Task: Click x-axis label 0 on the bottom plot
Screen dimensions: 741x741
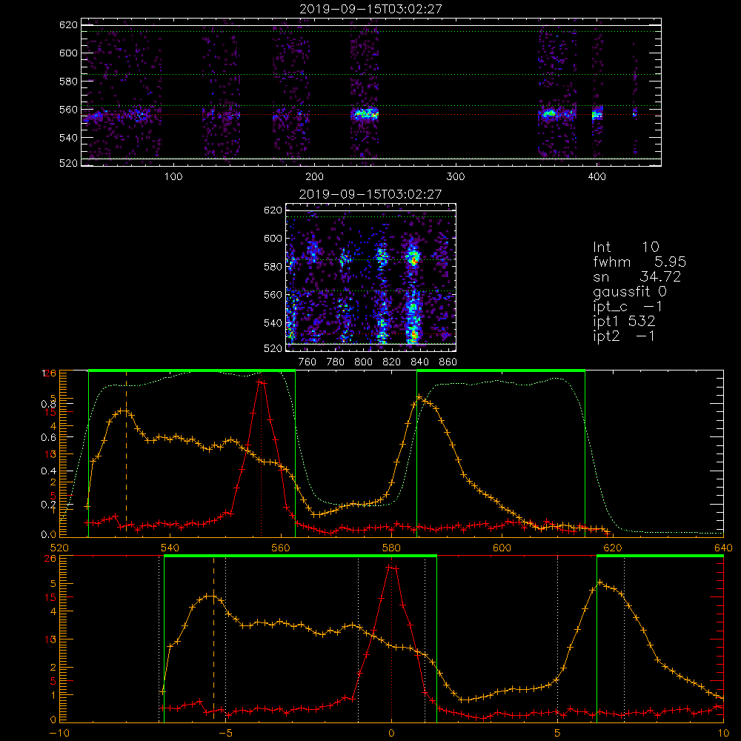Action: point(391,733)
